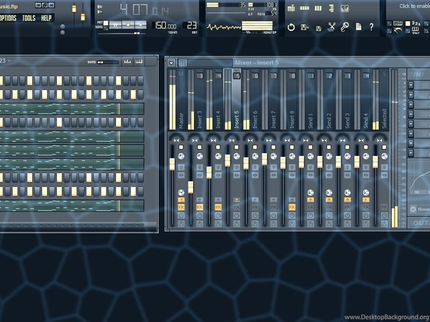The height and width of the screenshot is (322, 430).
Task: Open project info page icon
Action: tap(359, 27)
